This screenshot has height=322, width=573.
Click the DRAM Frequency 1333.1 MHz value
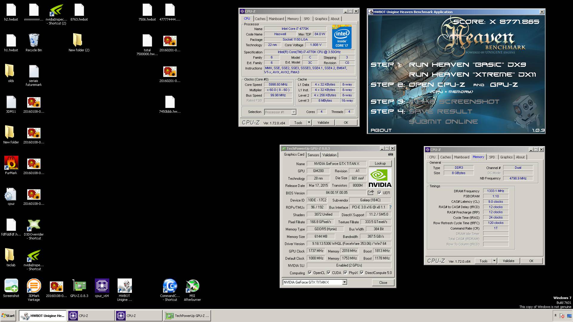[x=496, y=191]
